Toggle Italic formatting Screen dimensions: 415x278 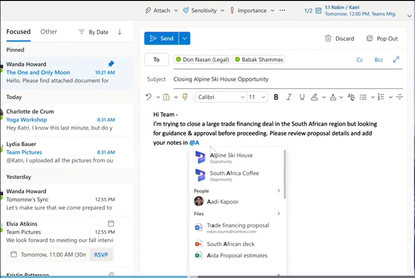[289, 97]
